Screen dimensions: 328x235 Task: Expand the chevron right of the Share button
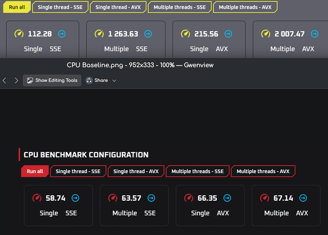[x=114, y=80]
